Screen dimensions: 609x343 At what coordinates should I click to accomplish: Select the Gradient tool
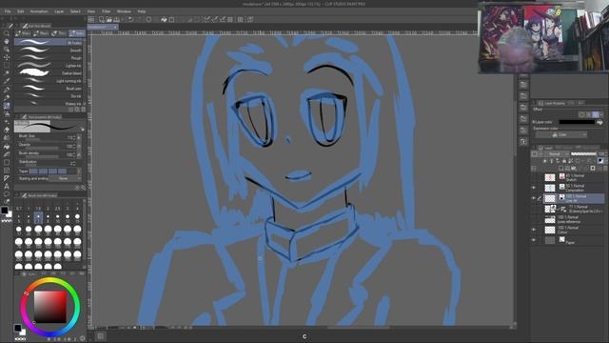point(7,154)
